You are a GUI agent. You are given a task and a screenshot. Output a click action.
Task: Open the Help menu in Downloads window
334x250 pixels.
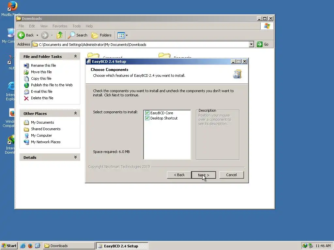(89, 26)
